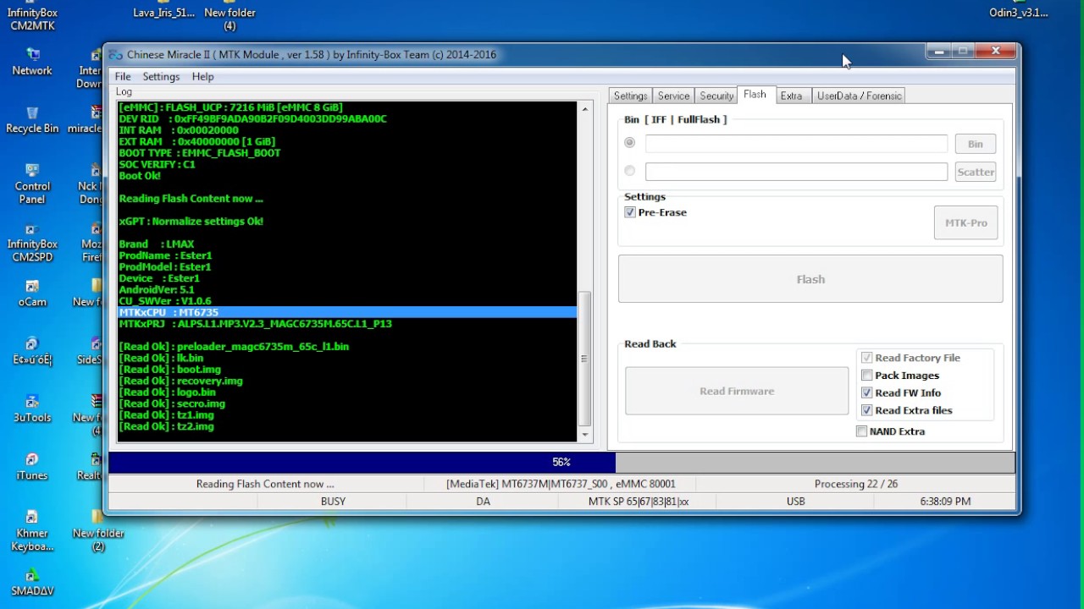Viewport: 1084px width, 609px height.
Task: Open the Settings menu in the menu bar
Action: click(x=161, y=76)
